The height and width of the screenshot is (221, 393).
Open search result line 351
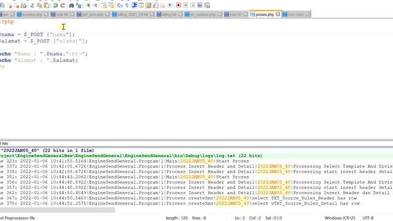click(124, 177)
